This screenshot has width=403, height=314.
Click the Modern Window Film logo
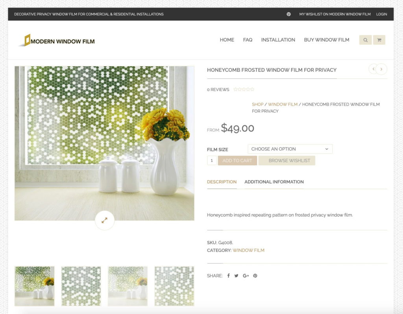(x=57, y=41)
